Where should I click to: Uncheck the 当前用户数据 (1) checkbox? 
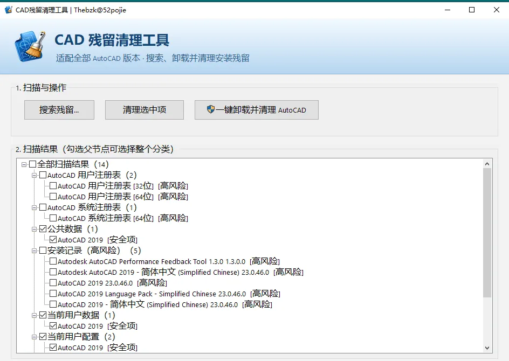coord(43,315)
